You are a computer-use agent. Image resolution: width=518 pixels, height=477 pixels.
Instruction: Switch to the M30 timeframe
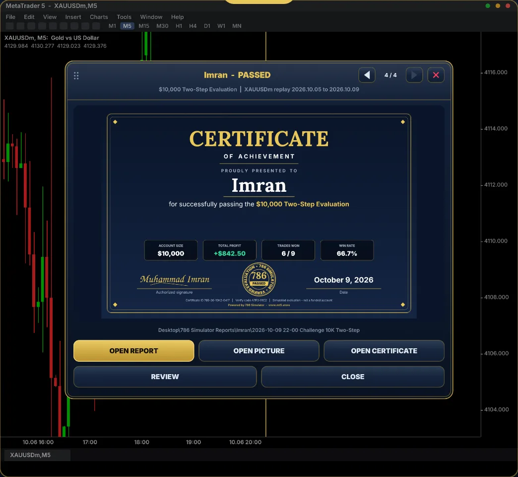[162, 26]
